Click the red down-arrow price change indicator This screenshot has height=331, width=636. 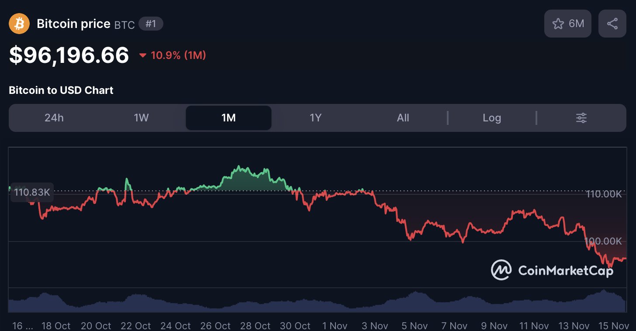point(143,55)
